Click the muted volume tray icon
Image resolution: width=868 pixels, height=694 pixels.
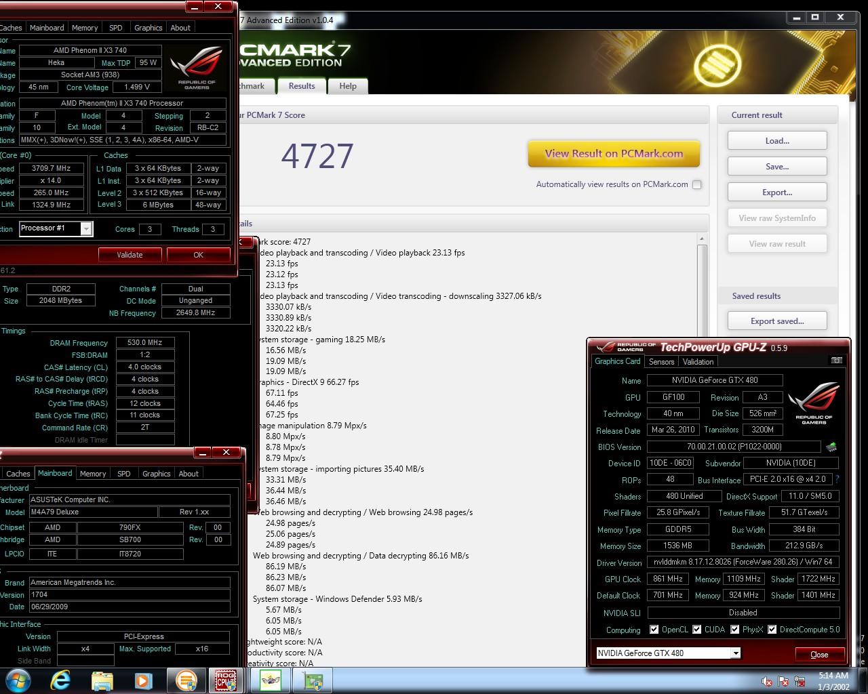point(767,681)
